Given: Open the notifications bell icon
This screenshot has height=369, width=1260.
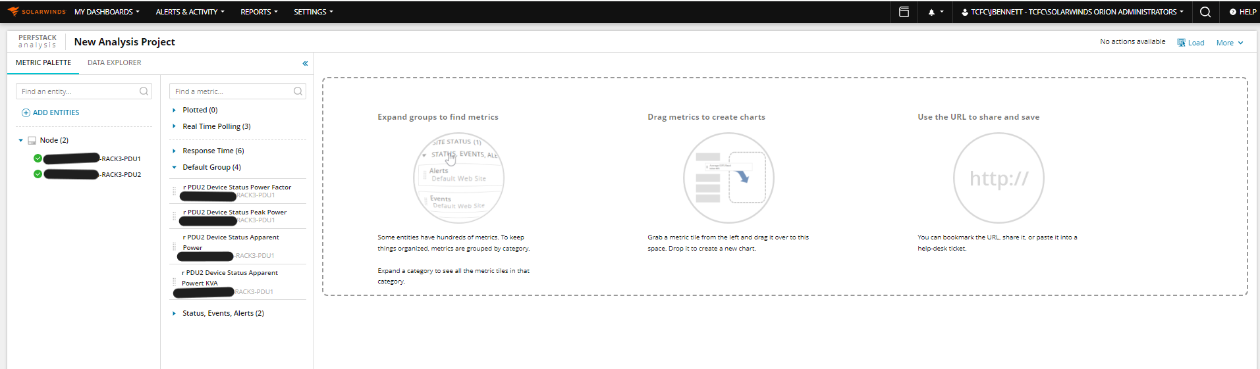Looking at the screenshot, I should click(931, 12).
